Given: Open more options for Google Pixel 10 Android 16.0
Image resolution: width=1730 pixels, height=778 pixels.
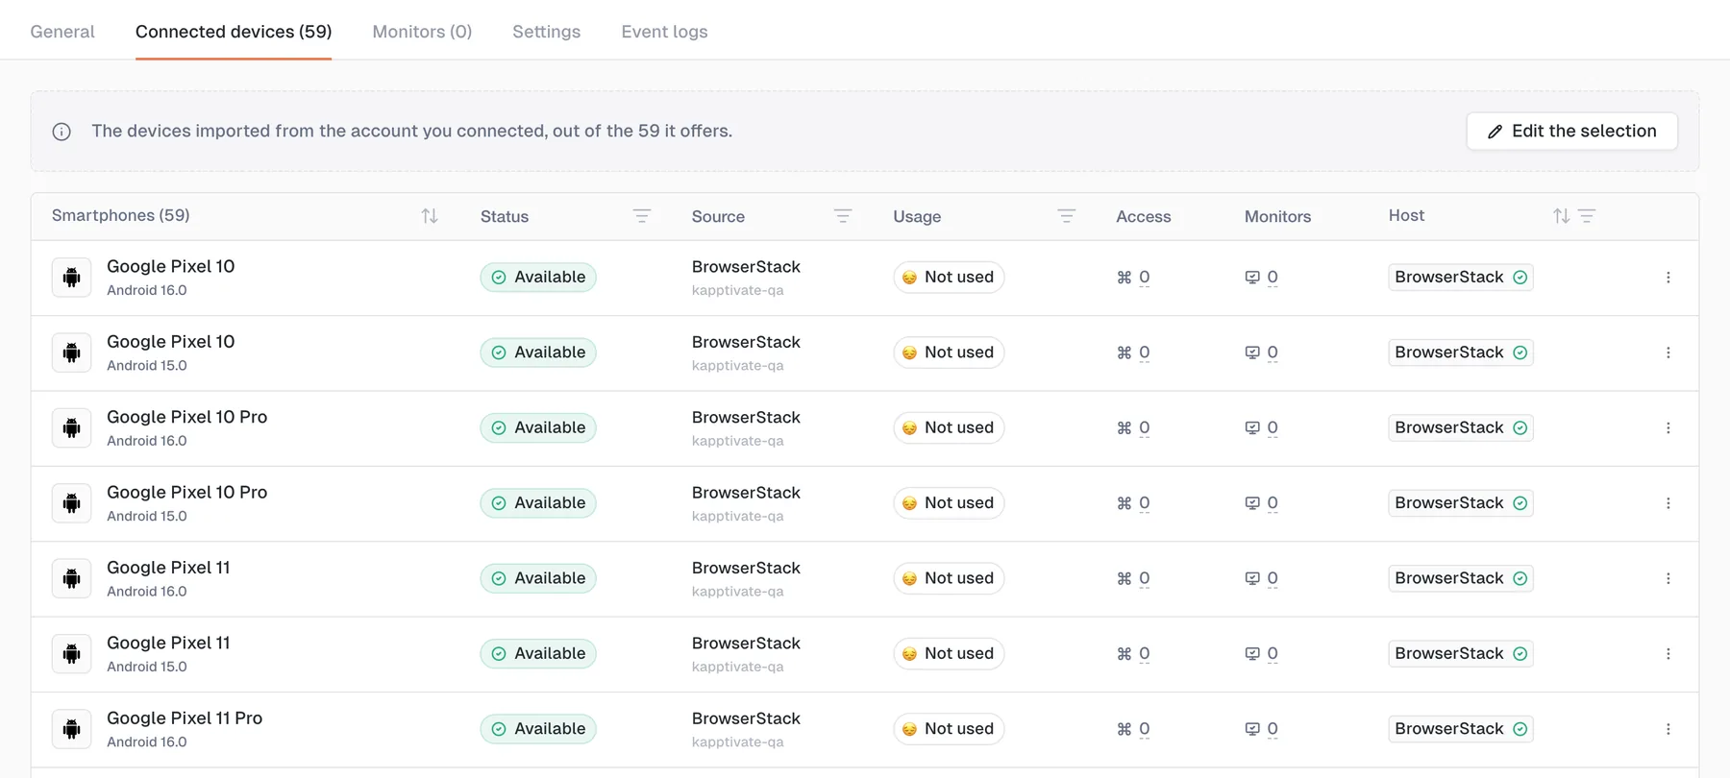Looking at the screenshot, I should pos(1668,278).
